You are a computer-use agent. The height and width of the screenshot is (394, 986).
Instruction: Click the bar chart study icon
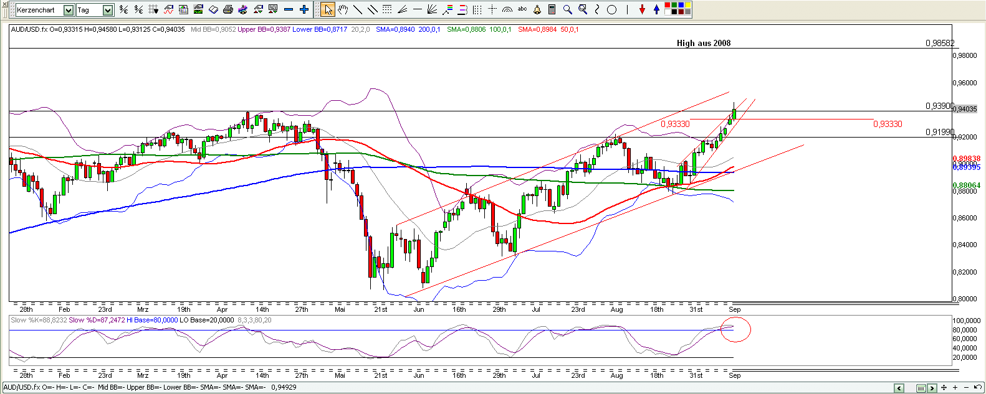point(183,10)
